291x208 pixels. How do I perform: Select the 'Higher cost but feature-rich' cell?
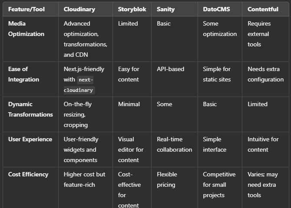tap(84, 179)
